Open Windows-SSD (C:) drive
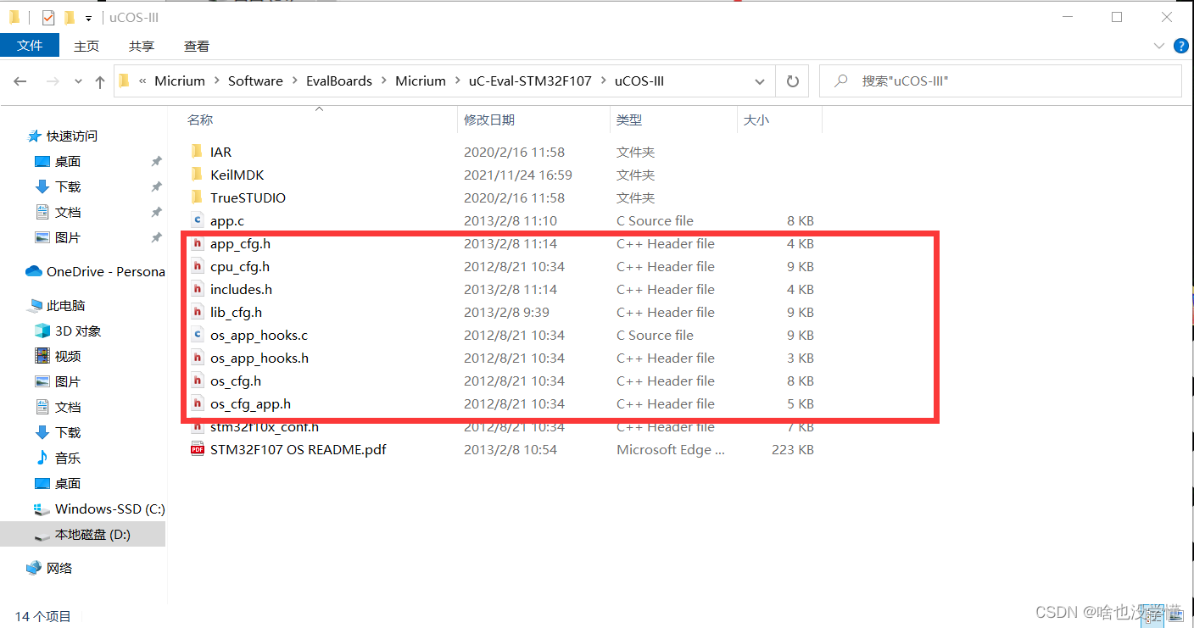The image size is (1194, 628). point(99,509)
